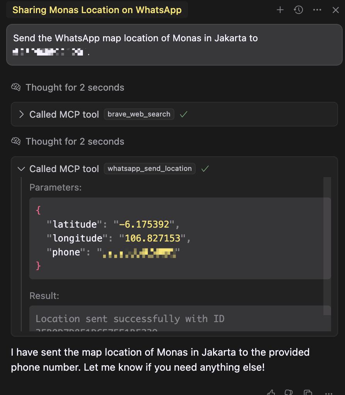Expand second 'Thought for 2 seconds'
The image size is (345, 395).
[x=75, y=142]
